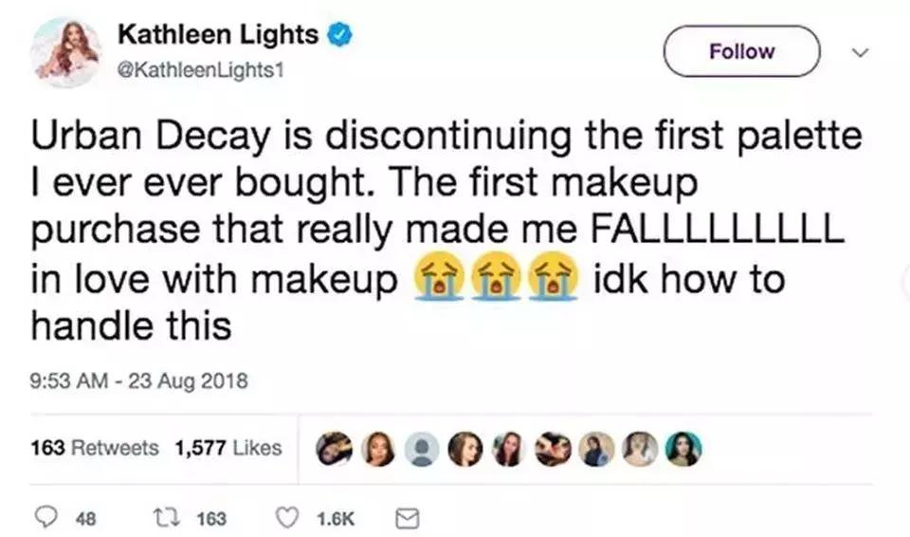
Task: View the 1,577 Likes list
Action: pos(228,447)
